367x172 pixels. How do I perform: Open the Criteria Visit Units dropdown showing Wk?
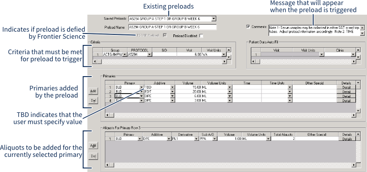click(x=224, y=55)
